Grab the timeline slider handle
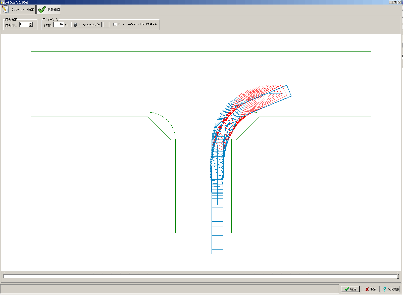Image resolution: width=403 pixels, height=295 pixels. pyautogui.click(x=398, y=276)
